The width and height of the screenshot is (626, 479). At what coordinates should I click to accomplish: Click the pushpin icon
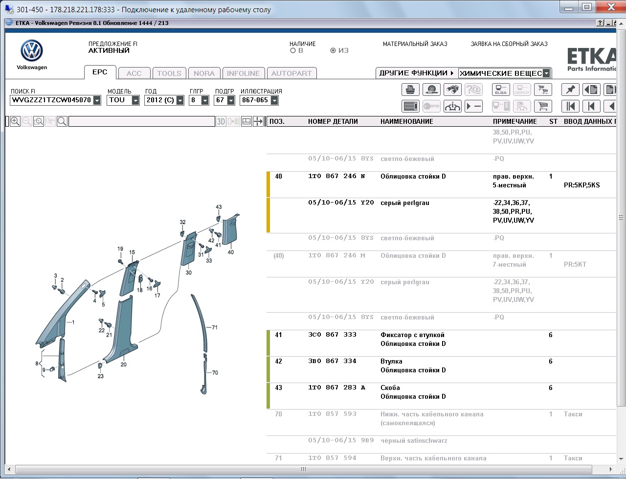click(x=570, y=90)
